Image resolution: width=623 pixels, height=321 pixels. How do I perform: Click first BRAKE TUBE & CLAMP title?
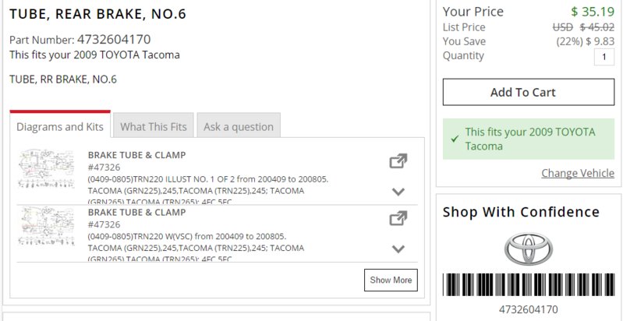coord(136,155)
